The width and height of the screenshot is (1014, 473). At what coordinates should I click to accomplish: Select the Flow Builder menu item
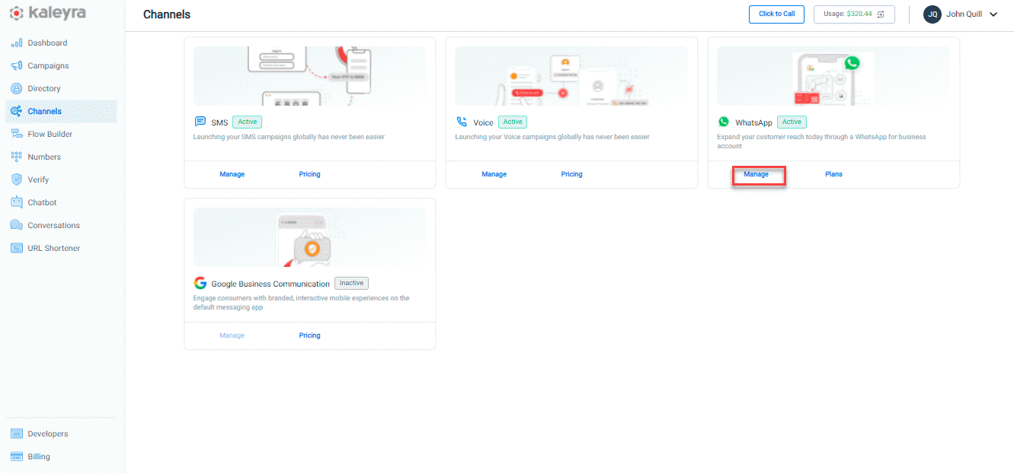coord(50,134)
